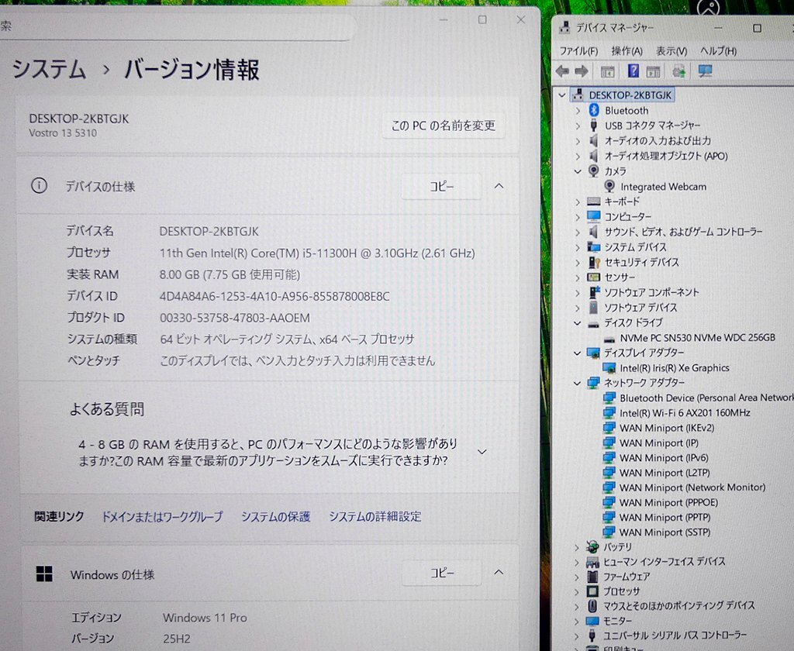Click the monitor scan-hardware icon in Device Manager toolbar

(x=705, y=71)
